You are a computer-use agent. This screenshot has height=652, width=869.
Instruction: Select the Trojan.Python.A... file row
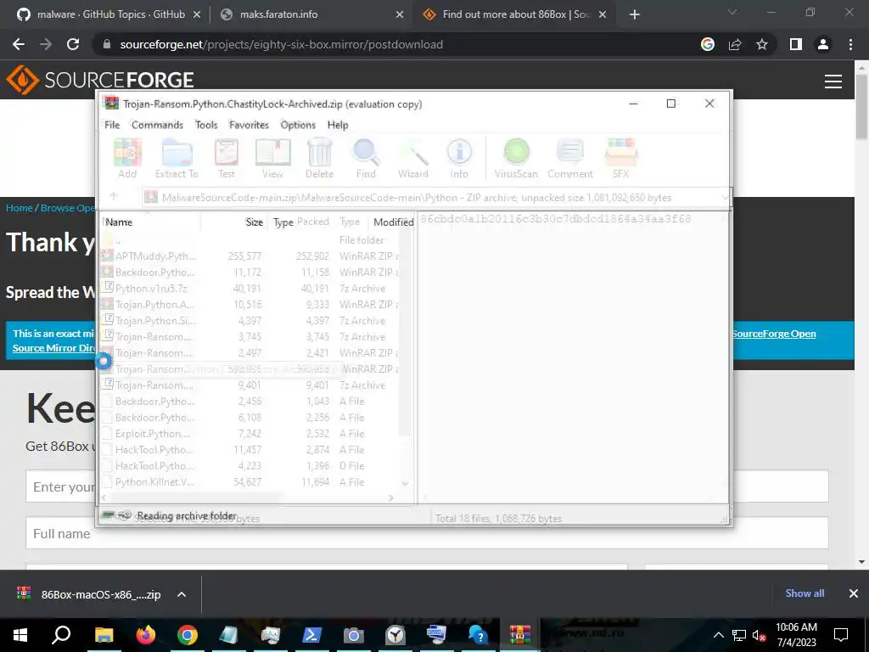pyautogui.click(x=249, y=305)
